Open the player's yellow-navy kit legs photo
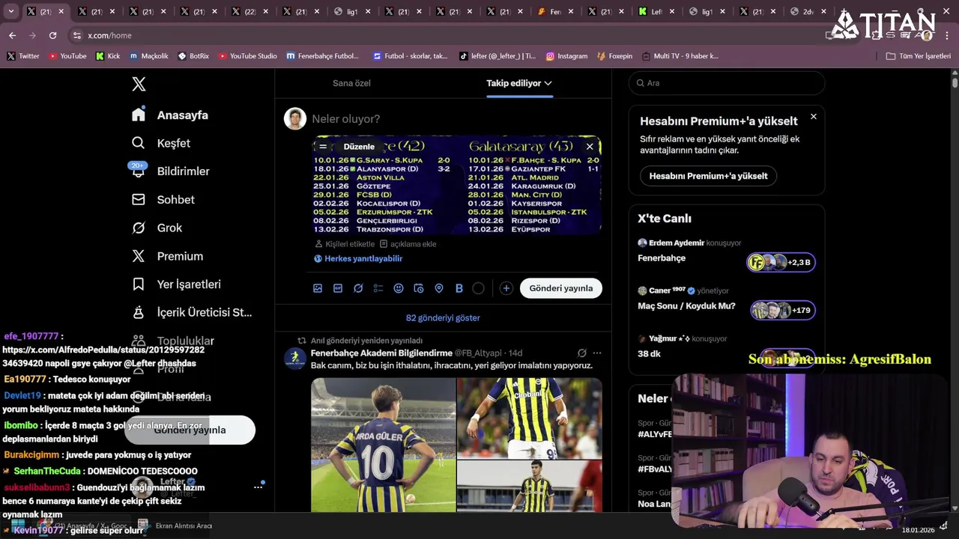The width and height of the screenshot is (959, 539). (x=530, y=418)
